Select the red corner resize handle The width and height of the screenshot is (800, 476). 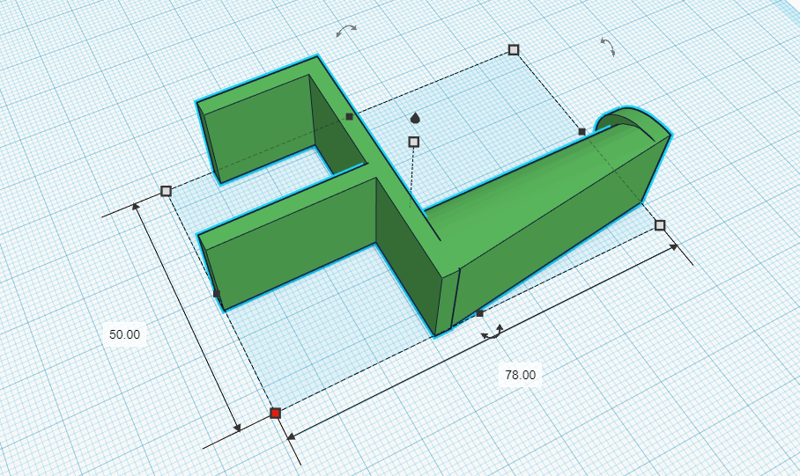275,413
